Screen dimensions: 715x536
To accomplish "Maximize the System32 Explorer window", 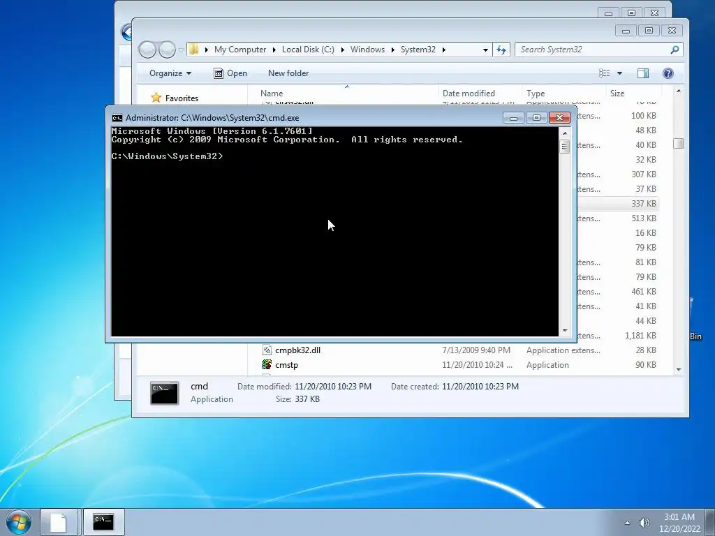I will (649, 31).
